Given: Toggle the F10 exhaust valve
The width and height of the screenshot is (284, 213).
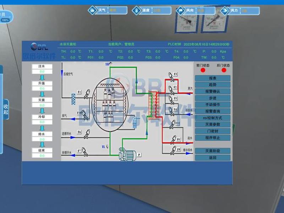Looking at the screenshot, I should tap(84, 115).
